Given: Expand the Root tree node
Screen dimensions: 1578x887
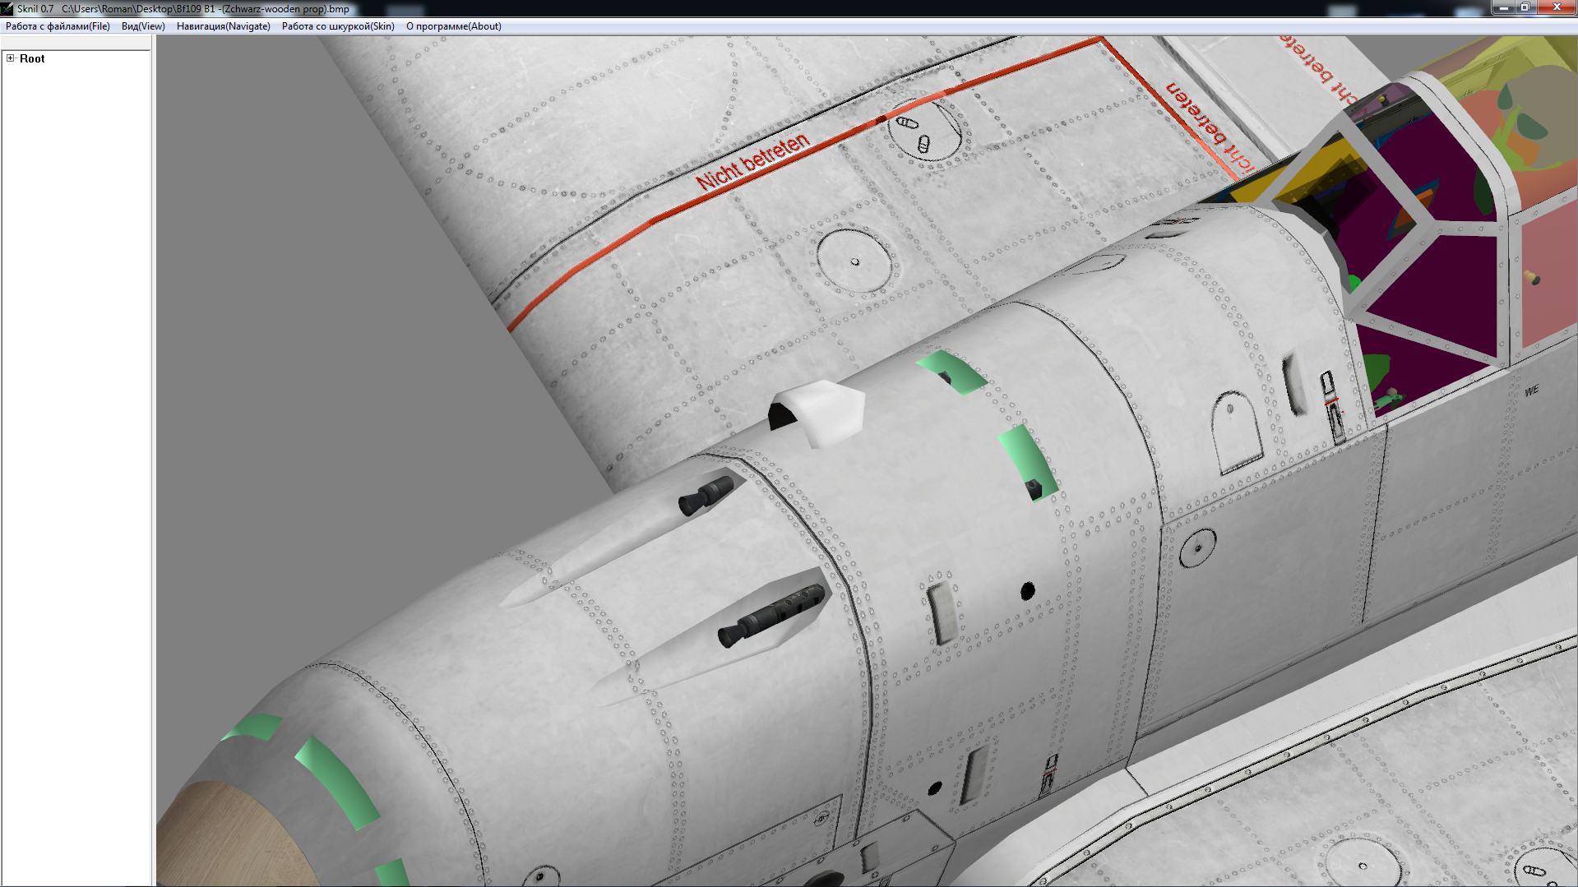Looking at the screenshot, I should coord(10,58).
